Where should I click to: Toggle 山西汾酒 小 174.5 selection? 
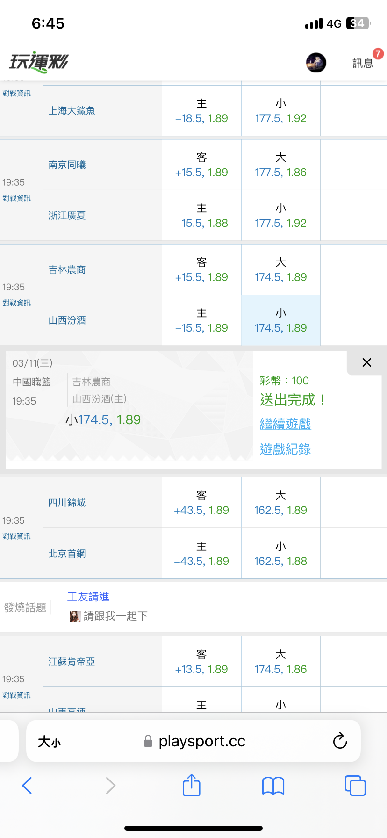pos(280,320)
